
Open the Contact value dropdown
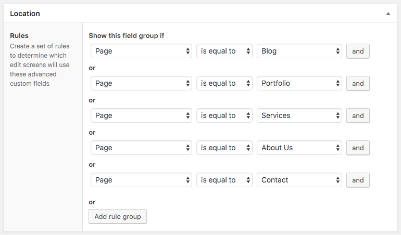click(x=299, y=180)
